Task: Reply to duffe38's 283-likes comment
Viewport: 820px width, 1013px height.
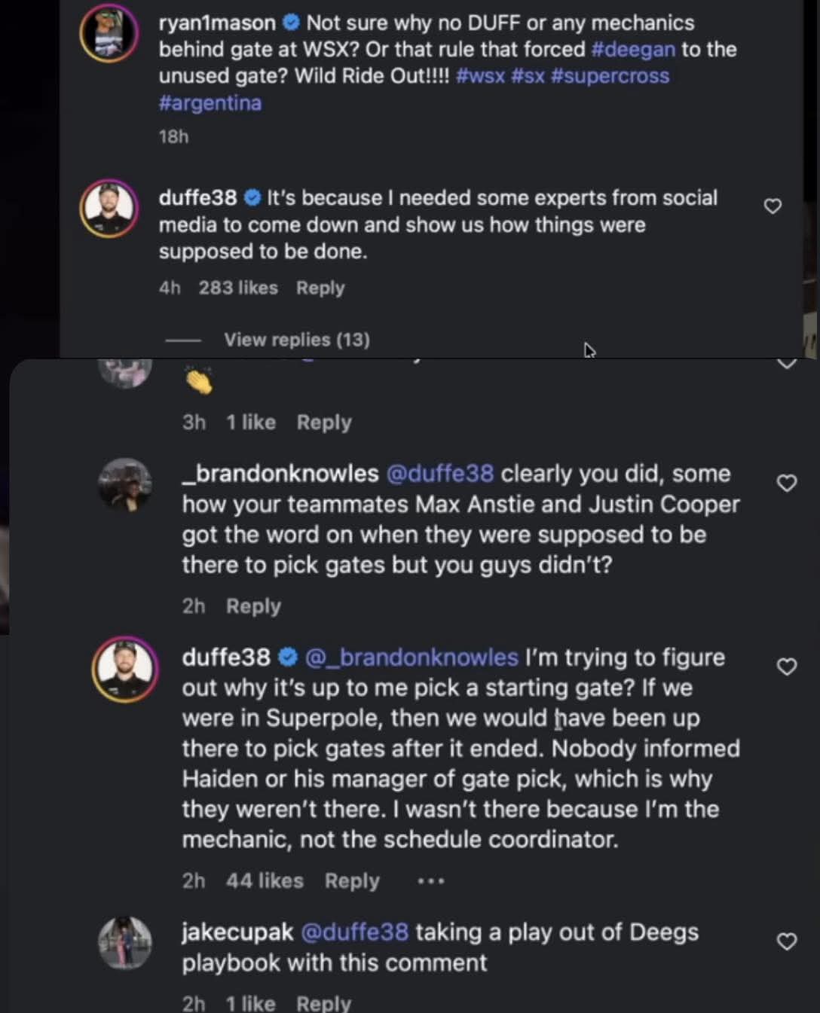Action: tap(320, 288)
